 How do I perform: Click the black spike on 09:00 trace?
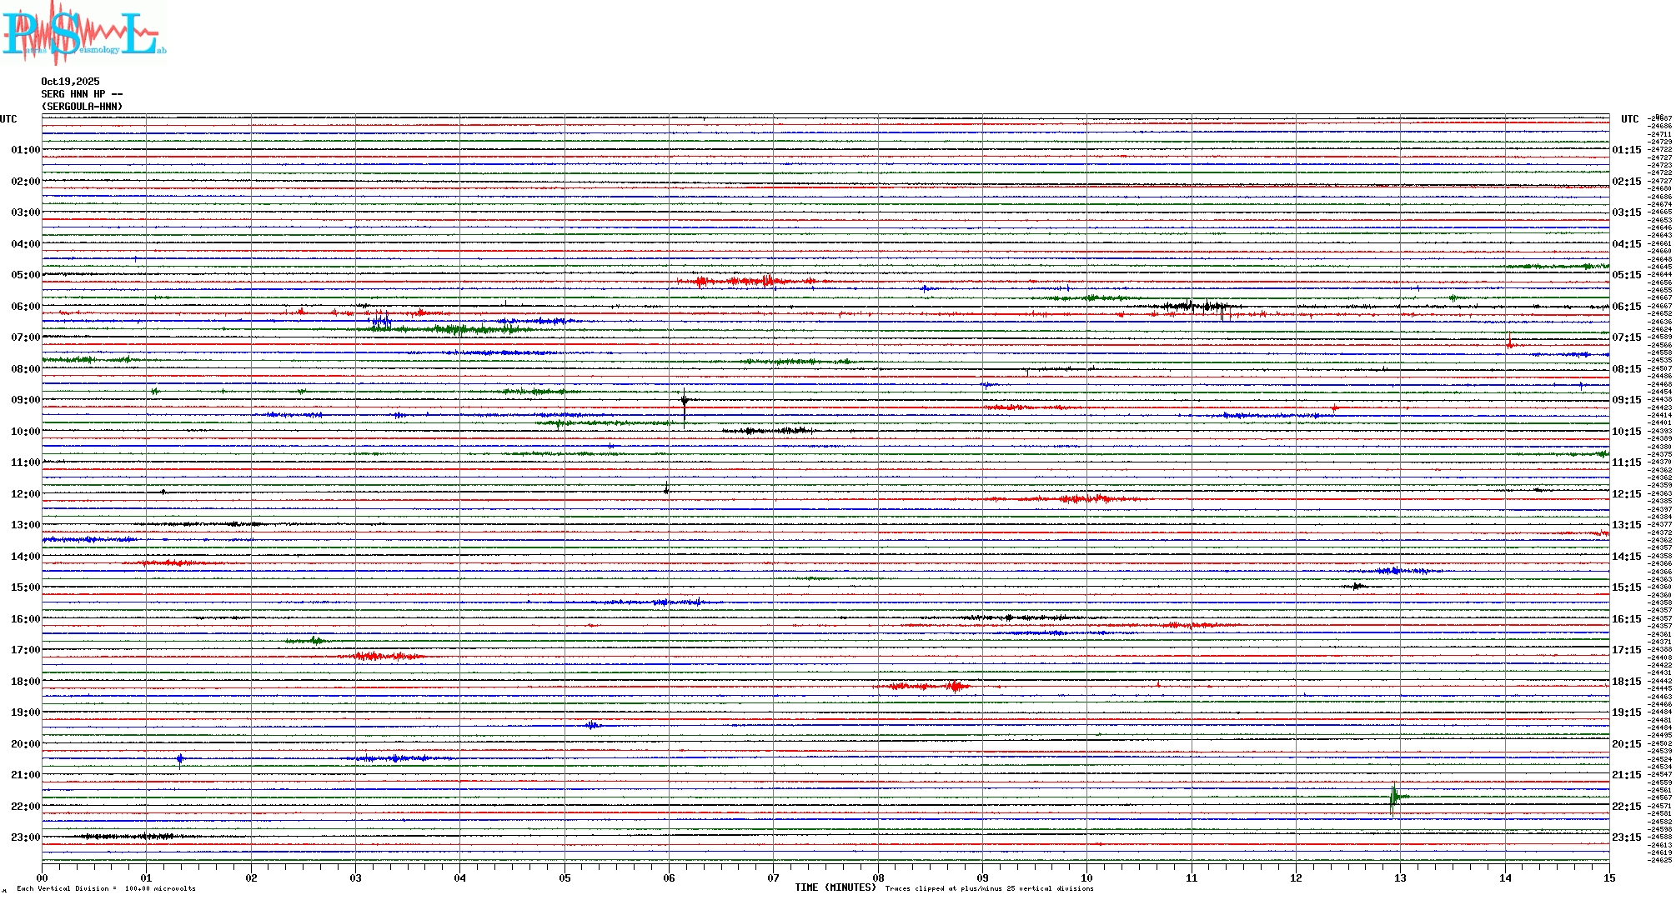coord(685,401)
